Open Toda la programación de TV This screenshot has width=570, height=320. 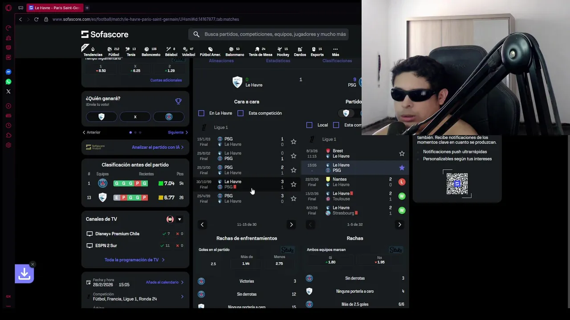tap(134, 260)
